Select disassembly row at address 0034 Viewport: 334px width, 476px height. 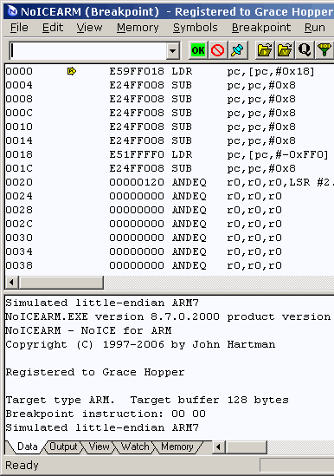pos(169,251)
